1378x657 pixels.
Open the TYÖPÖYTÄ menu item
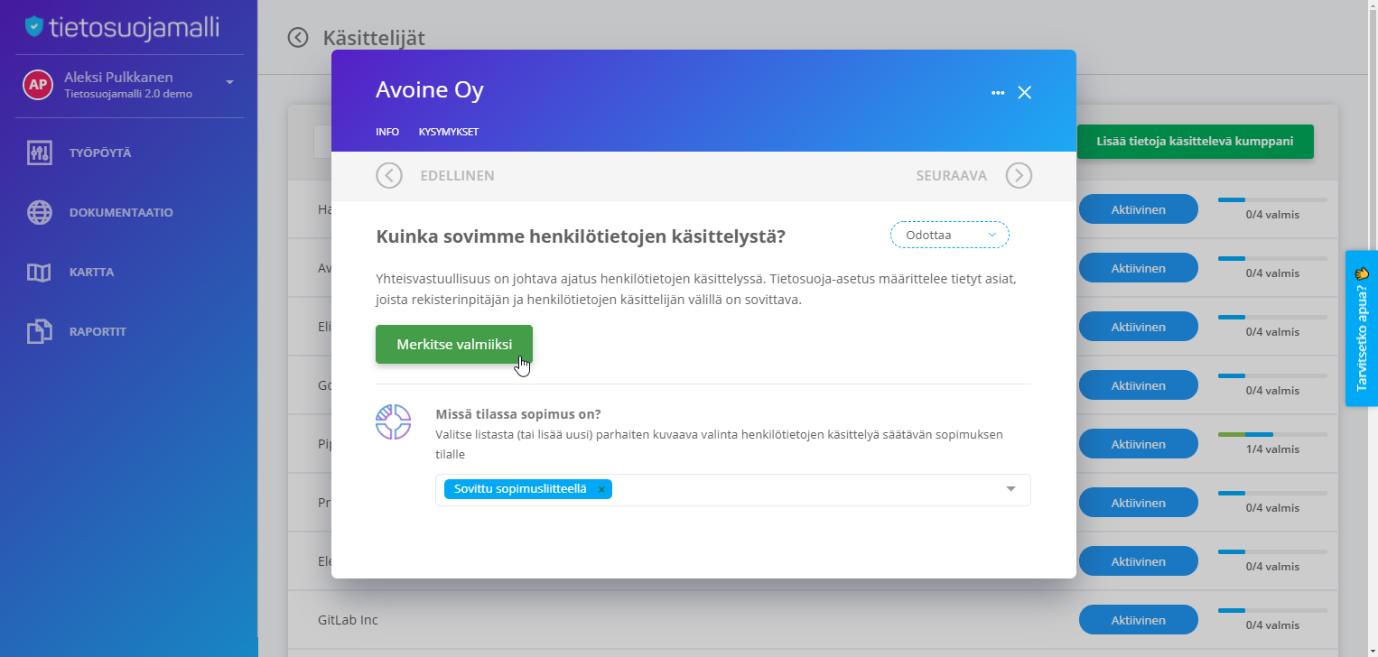100,153
